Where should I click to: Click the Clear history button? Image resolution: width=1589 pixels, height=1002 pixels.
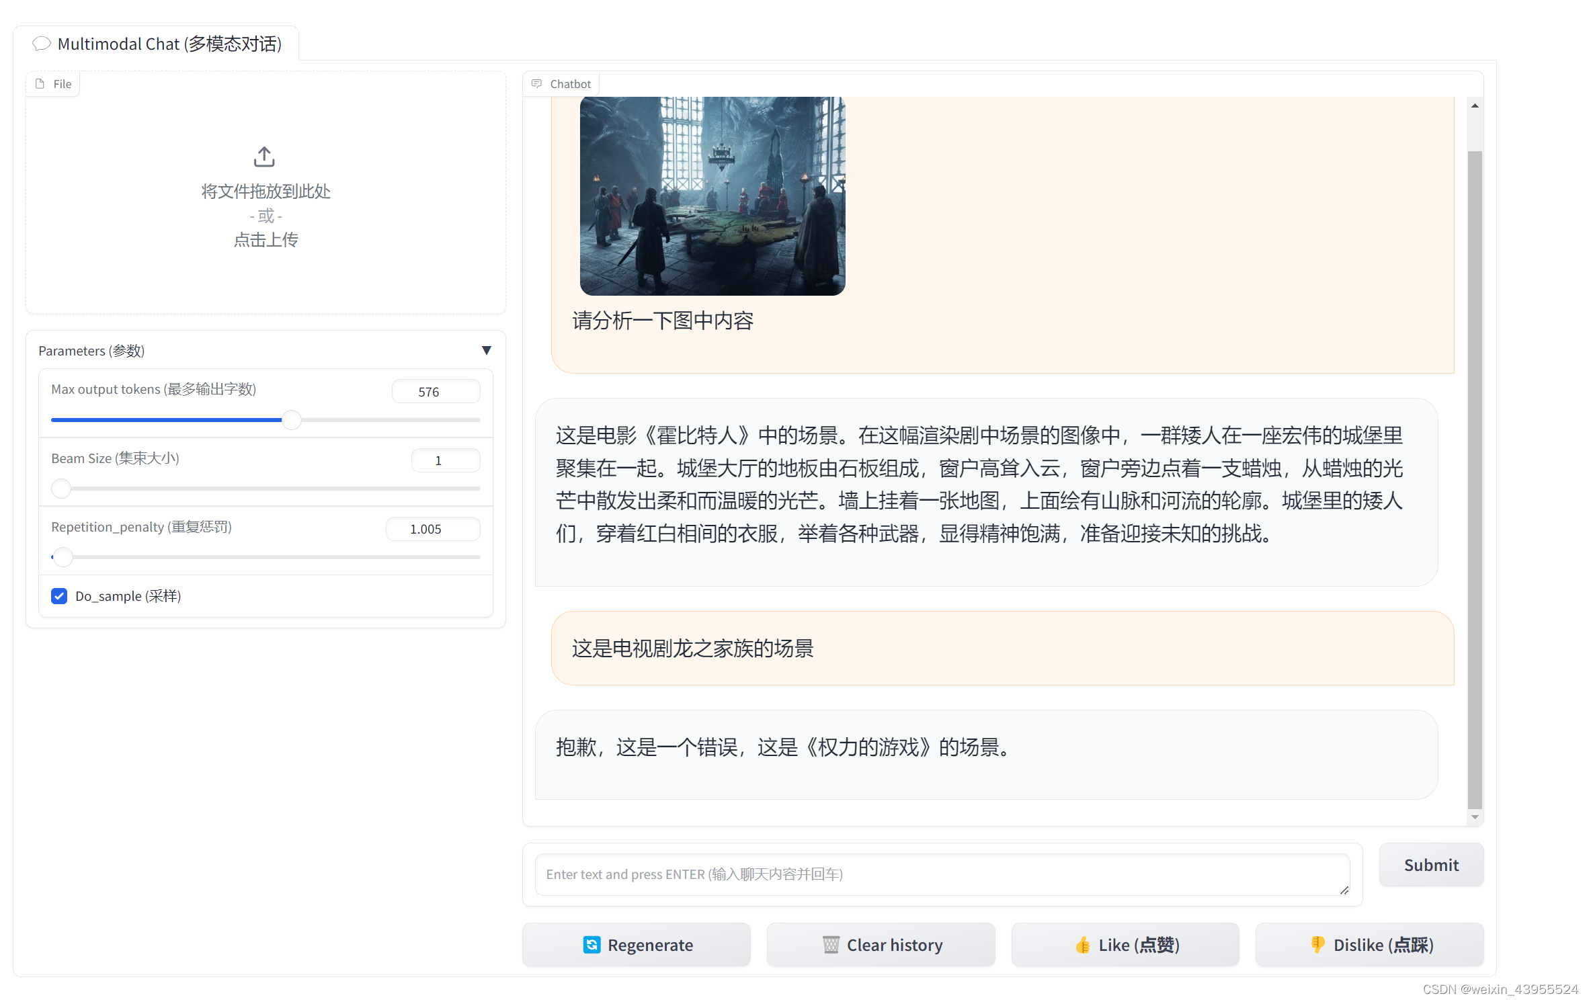pos(881,944)
